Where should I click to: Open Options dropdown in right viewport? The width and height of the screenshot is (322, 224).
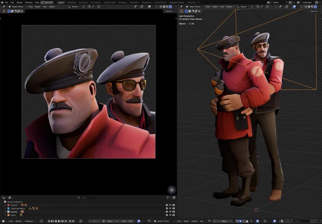click(x=315, y=11)
